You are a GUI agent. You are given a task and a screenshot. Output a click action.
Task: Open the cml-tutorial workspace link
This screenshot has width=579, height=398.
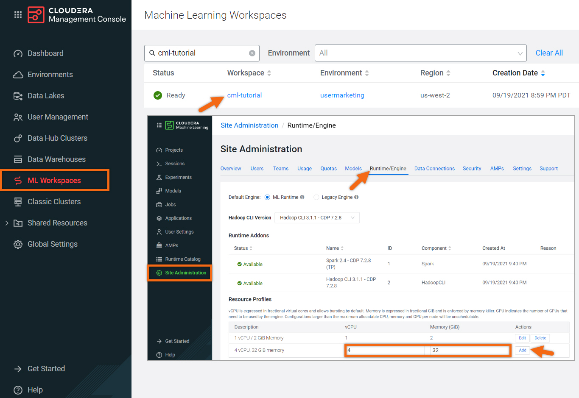pyautogui.click(x=244, y=95)
